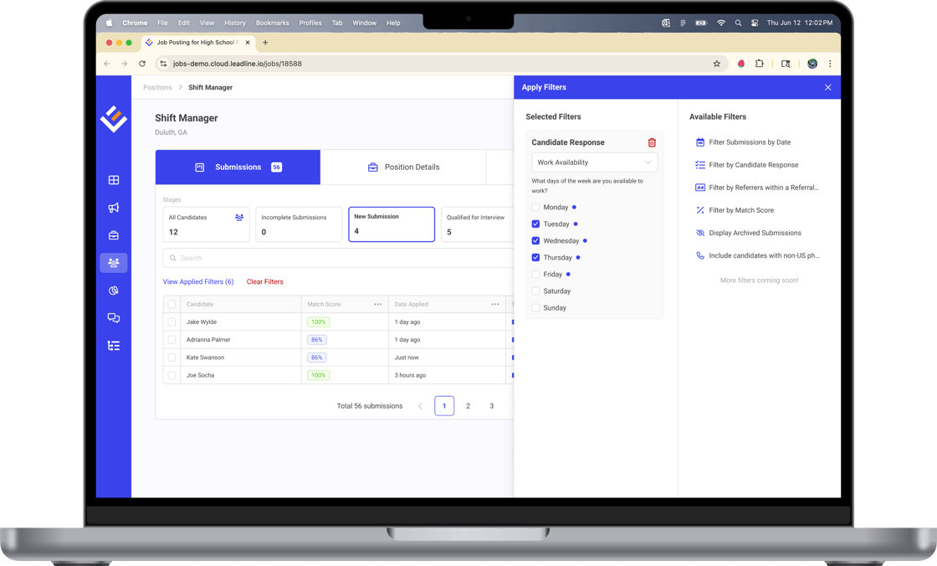Open Match Score column options menu
937x566 pixels.
tap(377, 305)
